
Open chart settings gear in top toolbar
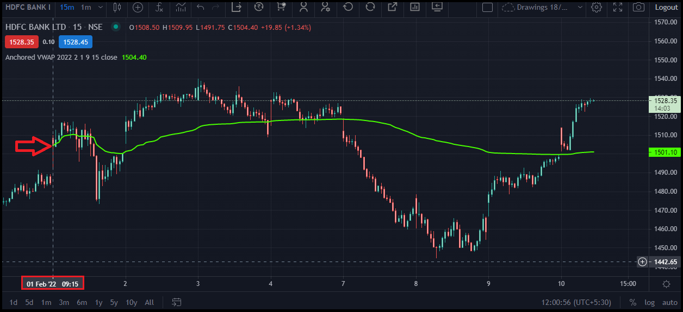click(597, 7)
